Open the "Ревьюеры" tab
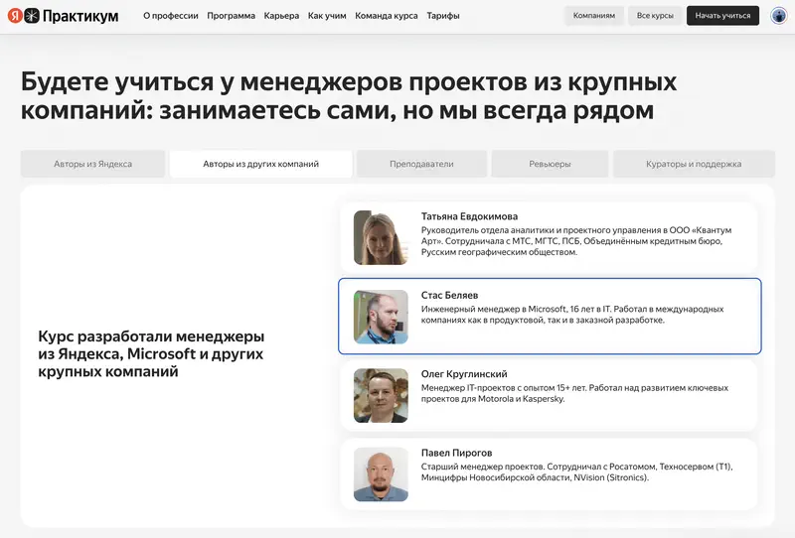The height and width of the screenshot is (538, 795). click(550, 164)
